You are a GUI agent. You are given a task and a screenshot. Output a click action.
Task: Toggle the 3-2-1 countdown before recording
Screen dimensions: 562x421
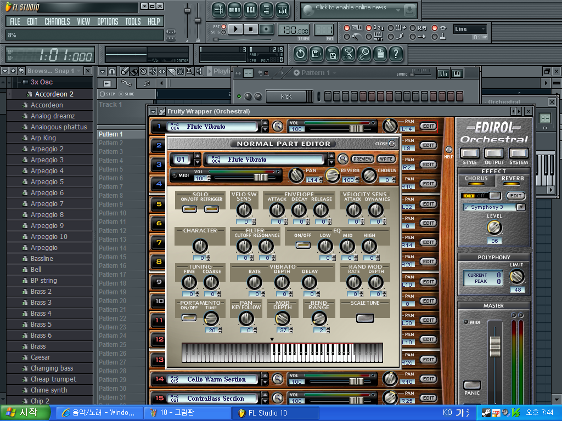pos(368,27)
